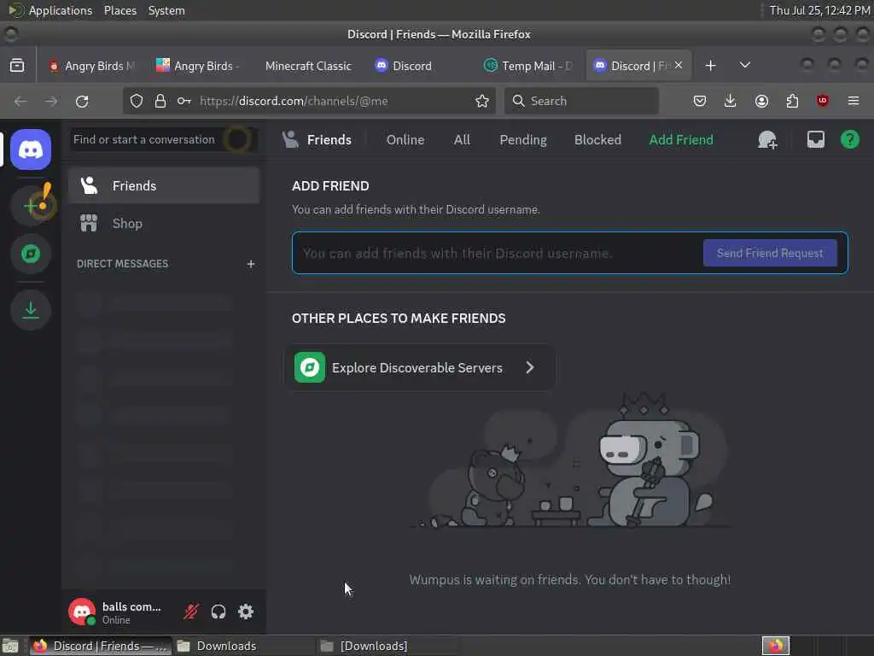Reload the page in Firefox

[x=82, y=101]
